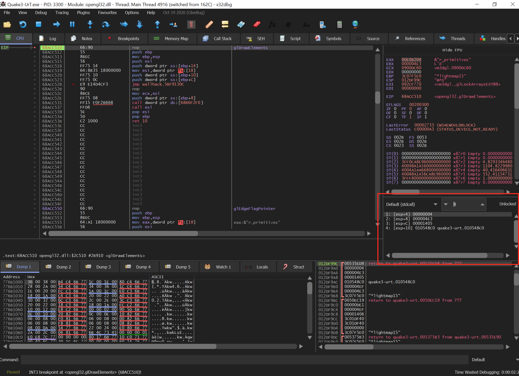Toggle the Unlocked call-stack lock button
Viewport: 519px width, 376px height.
click(508, 204)
